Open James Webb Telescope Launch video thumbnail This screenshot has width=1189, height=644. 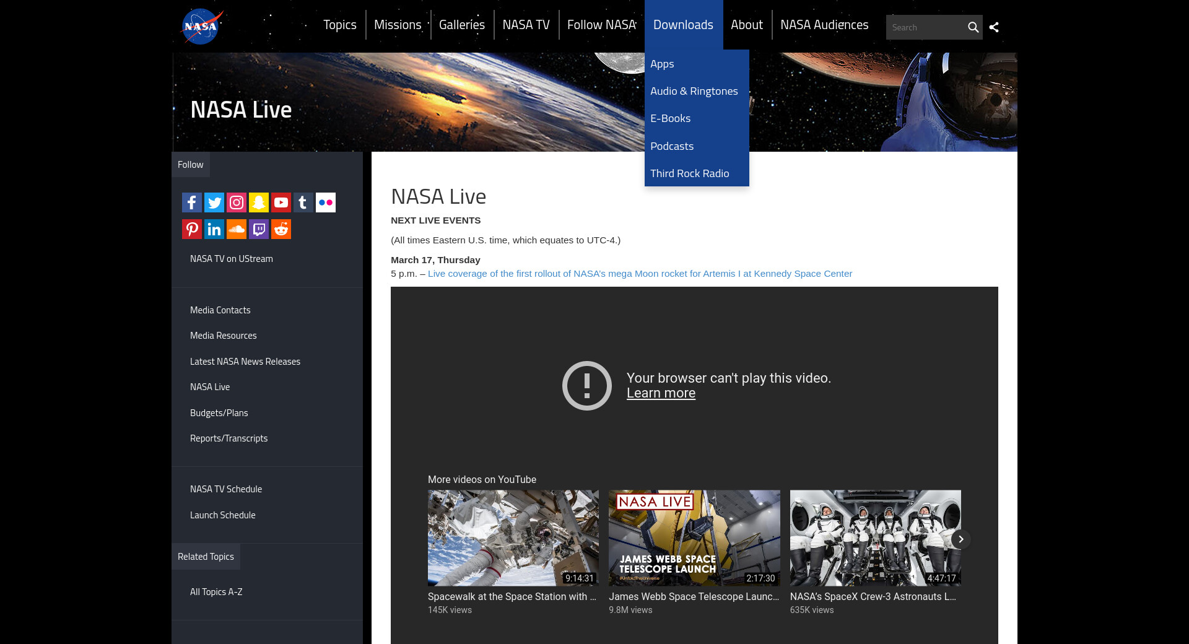694,538
